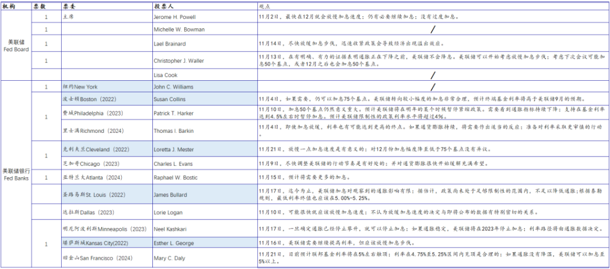Select the Mary C. Daly cell

pyautogui.click(x=205, y=257)
